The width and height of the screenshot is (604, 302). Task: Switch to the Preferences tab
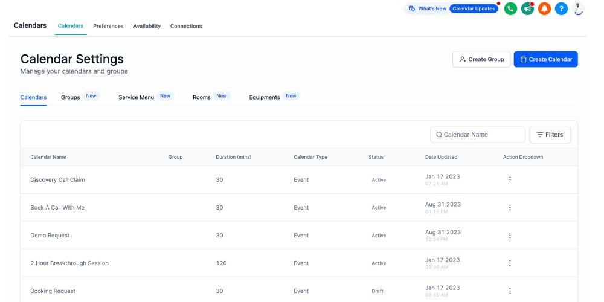pyautogui.click(x=108, y=26)
